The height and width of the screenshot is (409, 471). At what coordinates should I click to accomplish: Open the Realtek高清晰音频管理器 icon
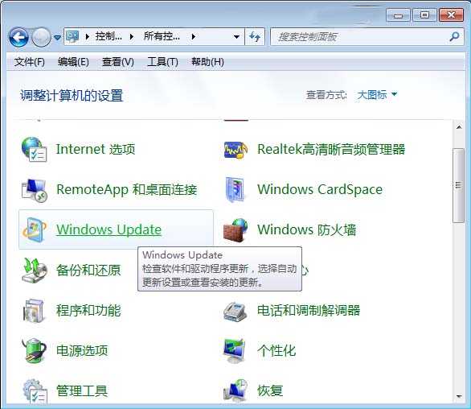[235, 150]
